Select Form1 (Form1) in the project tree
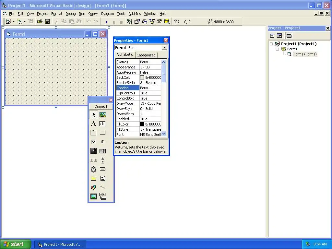The image size is (332, 249). [x=305, y=54]
